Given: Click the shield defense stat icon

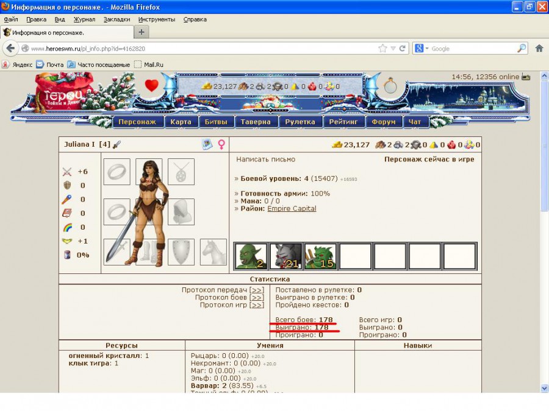Looking at the screenshot, I should pyautogui.click(x=67, y=185).
